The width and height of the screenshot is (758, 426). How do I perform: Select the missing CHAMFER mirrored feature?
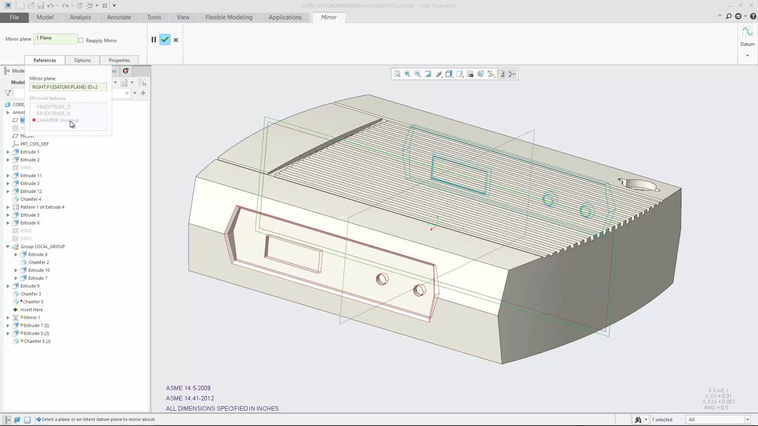point(58,120)
